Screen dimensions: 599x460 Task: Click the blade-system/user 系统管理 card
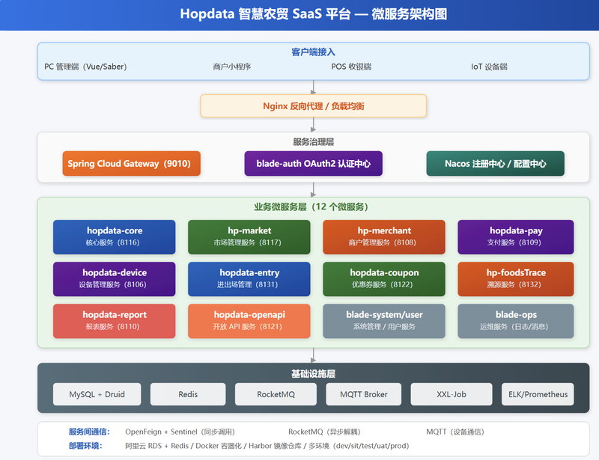coord(384,321)
